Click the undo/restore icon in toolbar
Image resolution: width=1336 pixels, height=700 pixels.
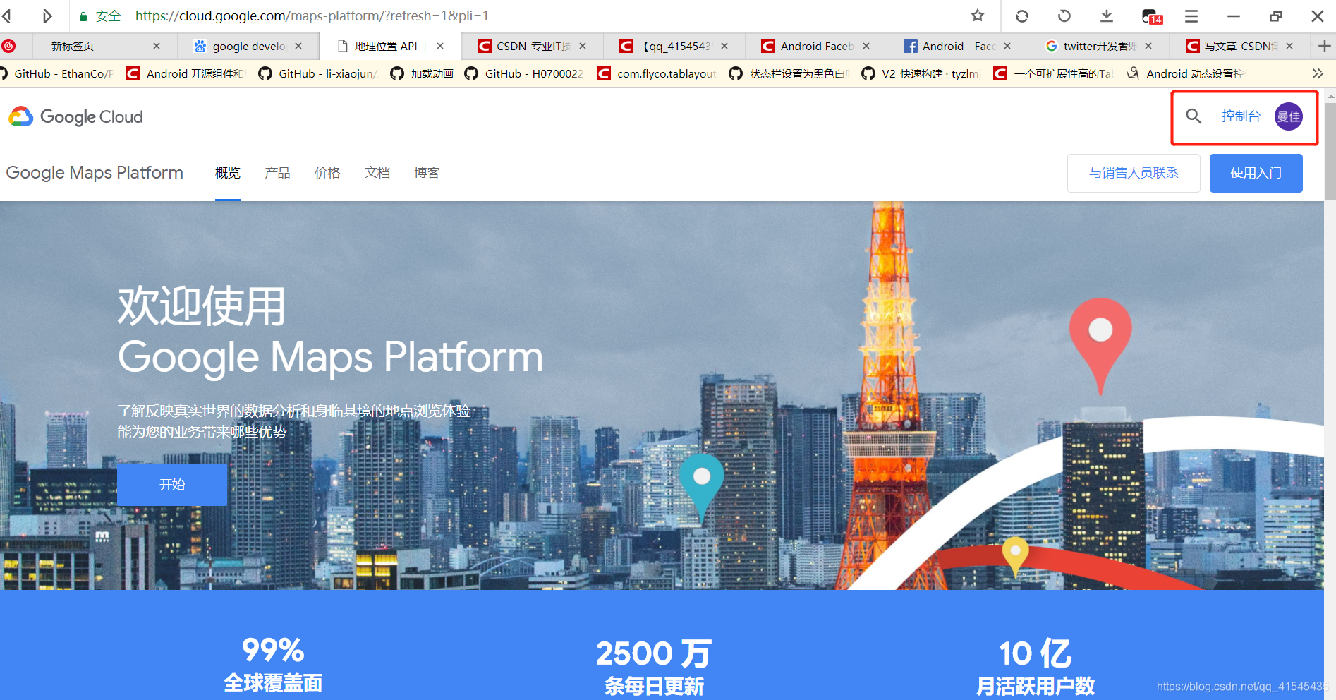1064,16
